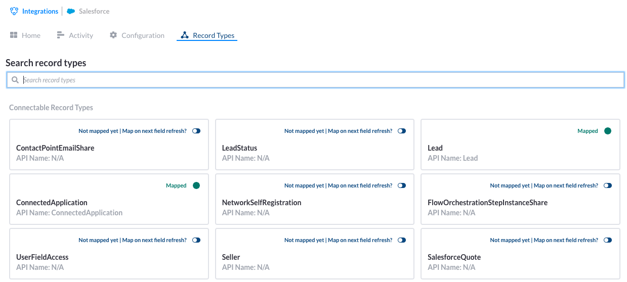Click the Record Types hierarchy icon
Viewport: 627px width, 282px height.
click(185, 35)
